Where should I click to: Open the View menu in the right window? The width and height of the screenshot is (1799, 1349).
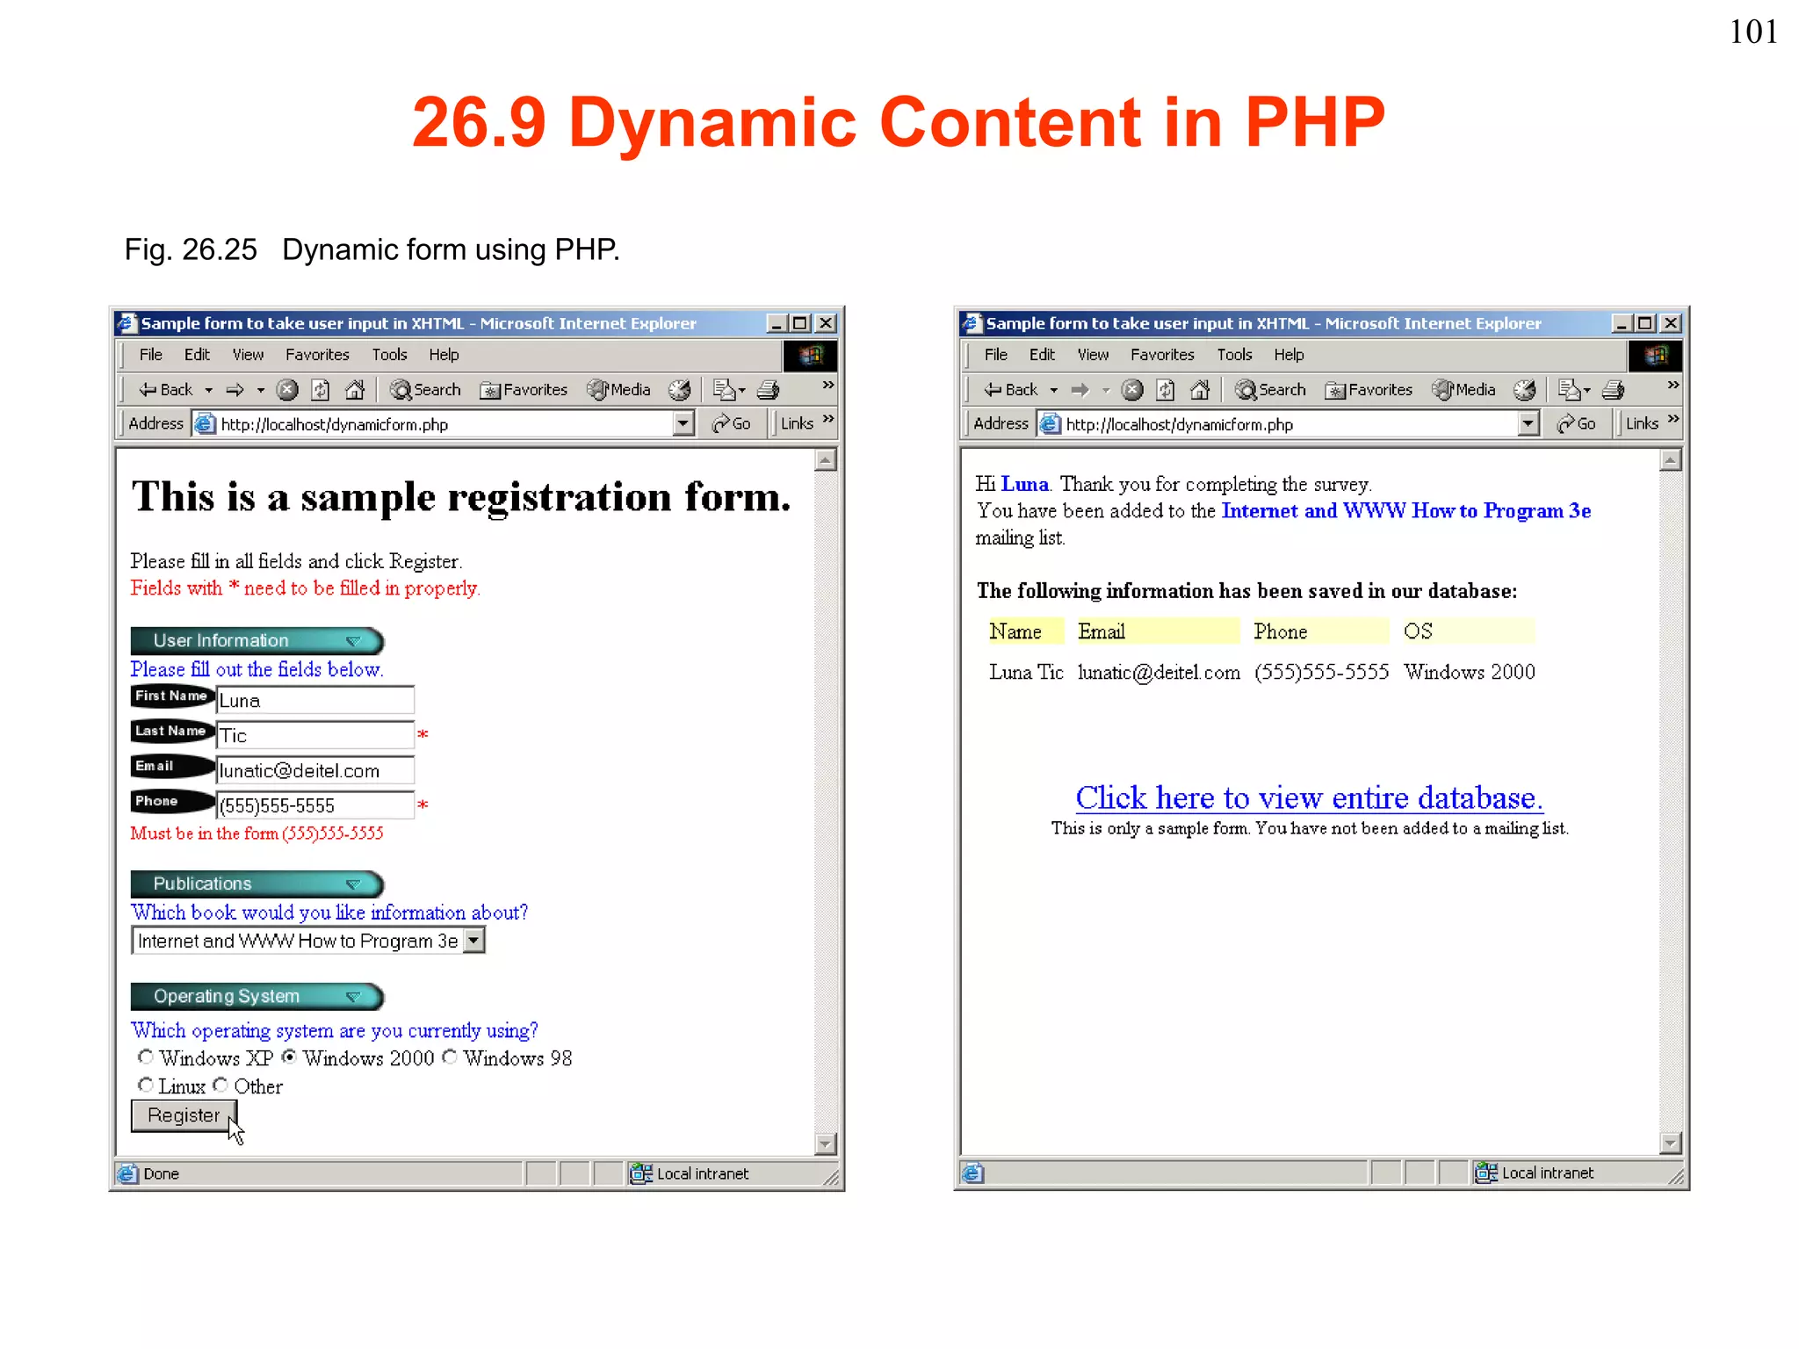tap(1092, 354)
